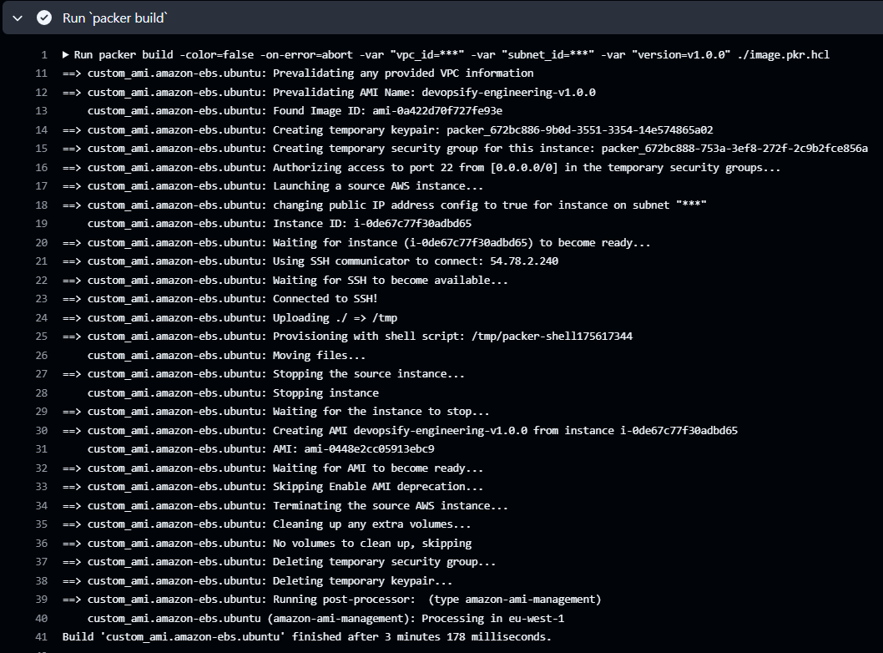
Task: Click 'Stopping instance' log line on row 28
Action: click(x=233, y=392)
